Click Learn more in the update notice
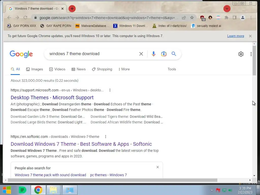Image resolution: width=260 pixels, height=195 pixels. coord(235,36)
